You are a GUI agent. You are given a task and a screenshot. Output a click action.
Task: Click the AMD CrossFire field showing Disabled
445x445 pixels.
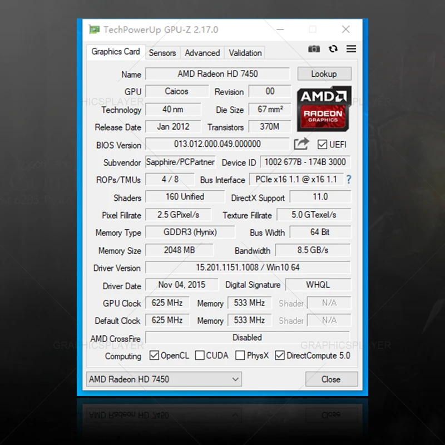[248, 338]
